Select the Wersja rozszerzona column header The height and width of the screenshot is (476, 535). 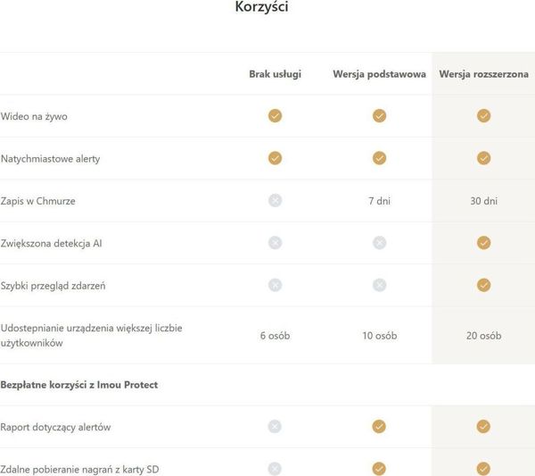(484, 74)
